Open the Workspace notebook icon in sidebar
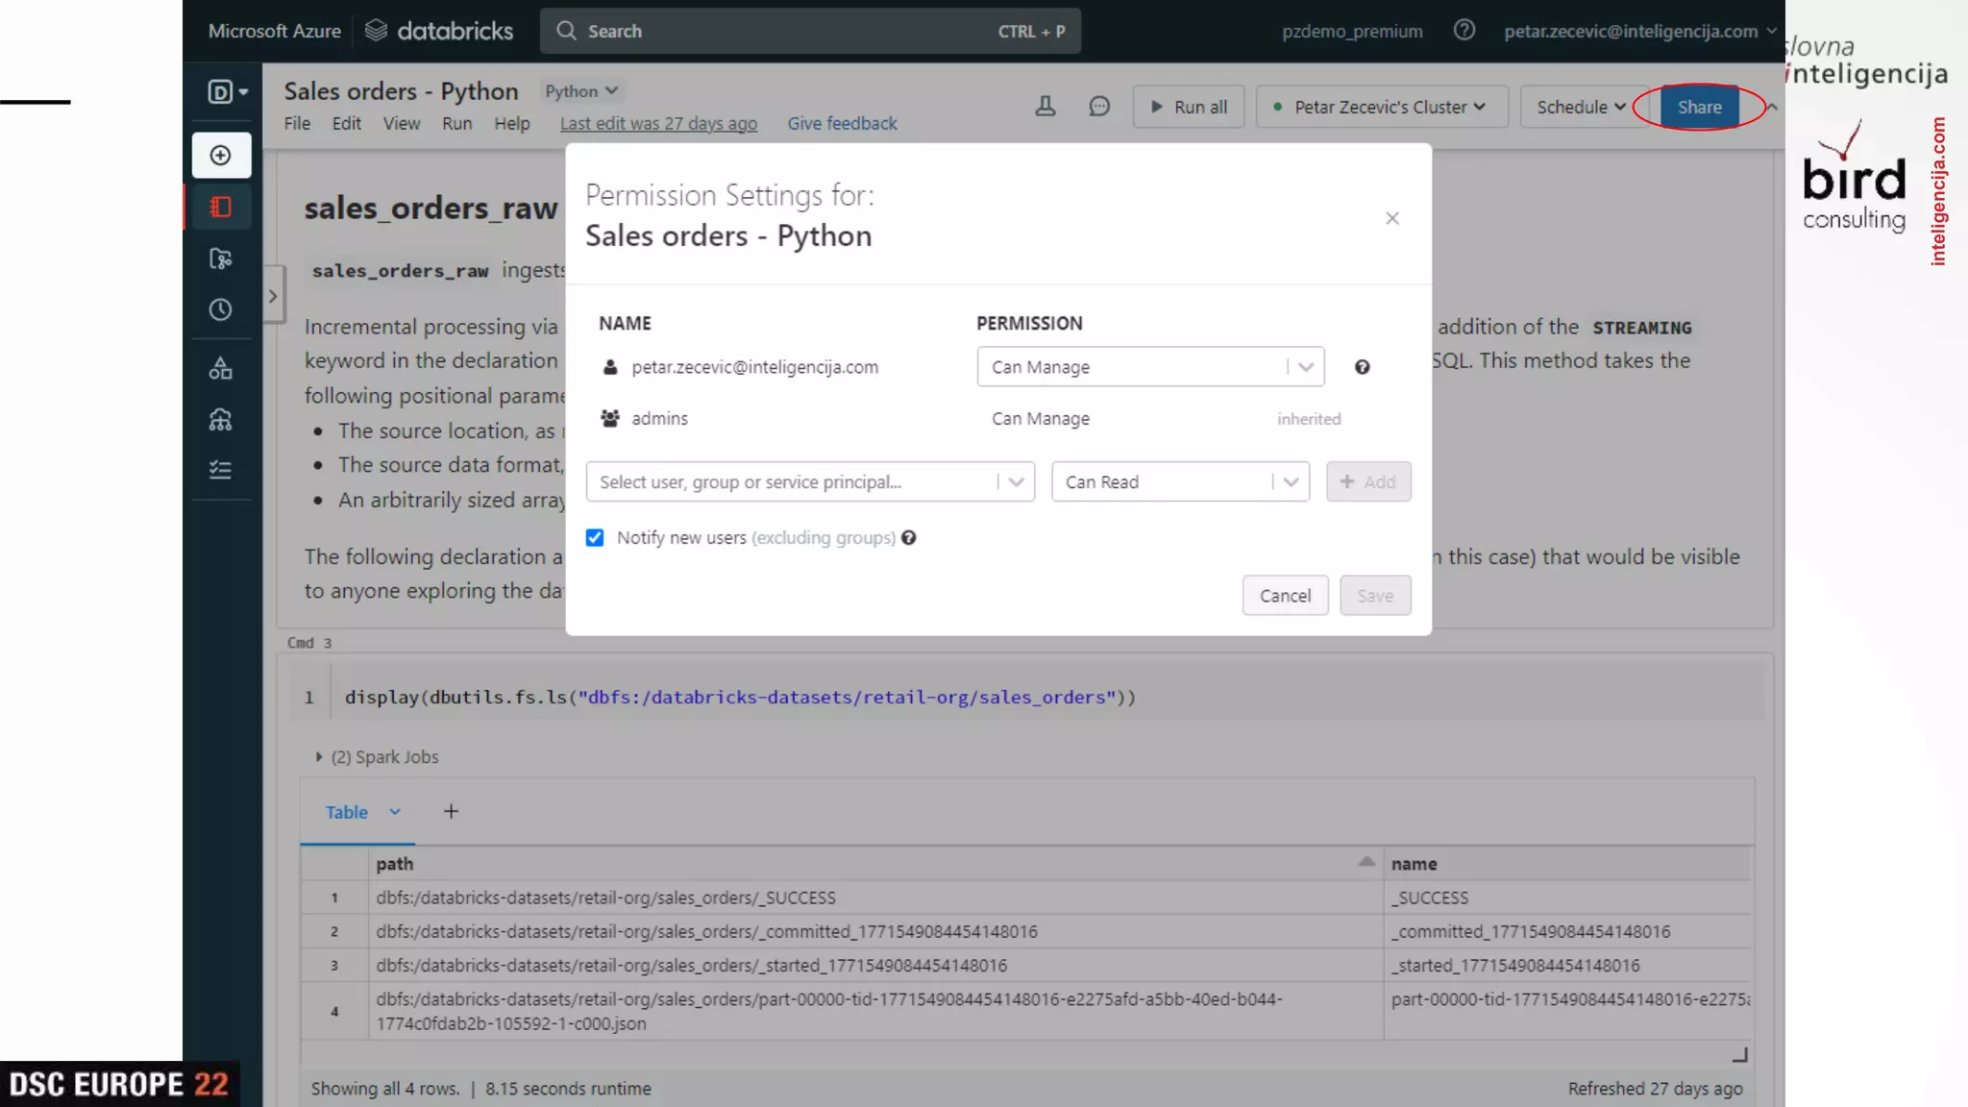This screenshot has height=1107, width=1968. [221, 207]
